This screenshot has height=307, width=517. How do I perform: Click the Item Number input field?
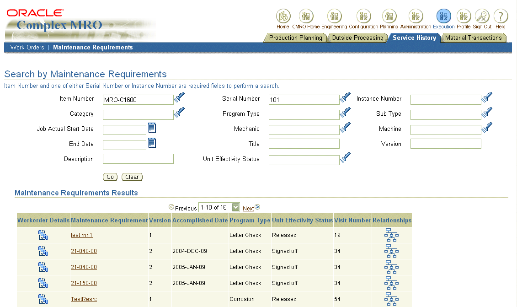(x=138, y=100)
